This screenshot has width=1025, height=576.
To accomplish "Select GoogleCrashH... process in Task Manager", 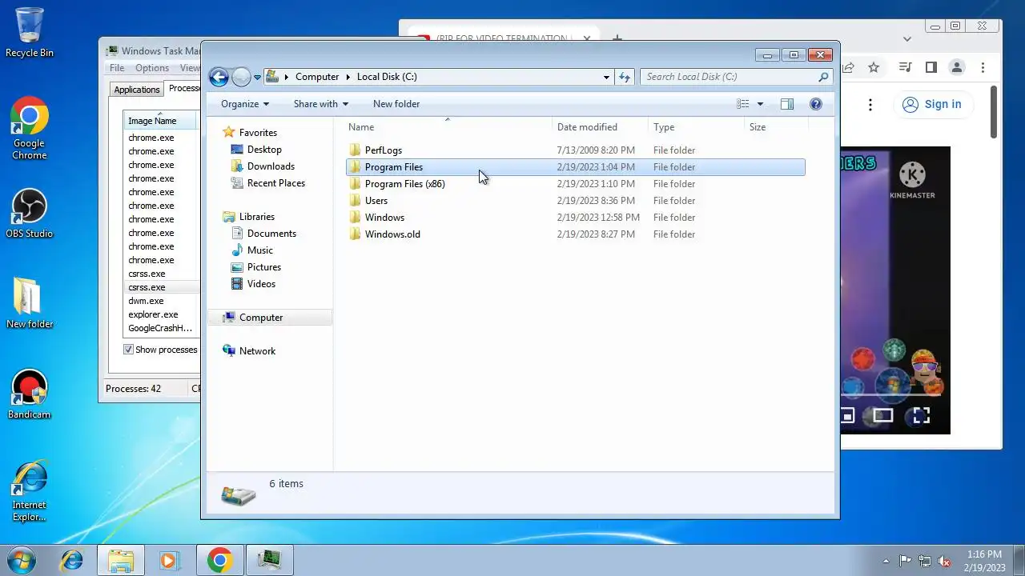I will [160, 328].
